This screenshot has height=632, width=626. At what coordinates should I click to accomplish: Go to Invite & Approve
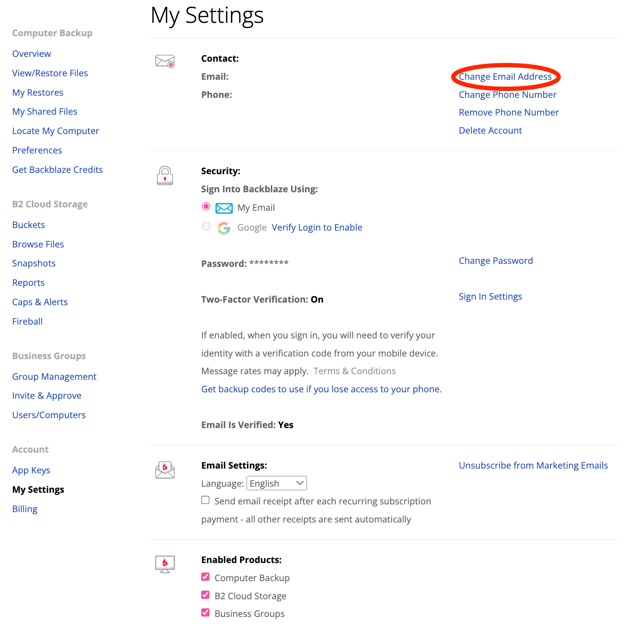(x=47, y=396)
